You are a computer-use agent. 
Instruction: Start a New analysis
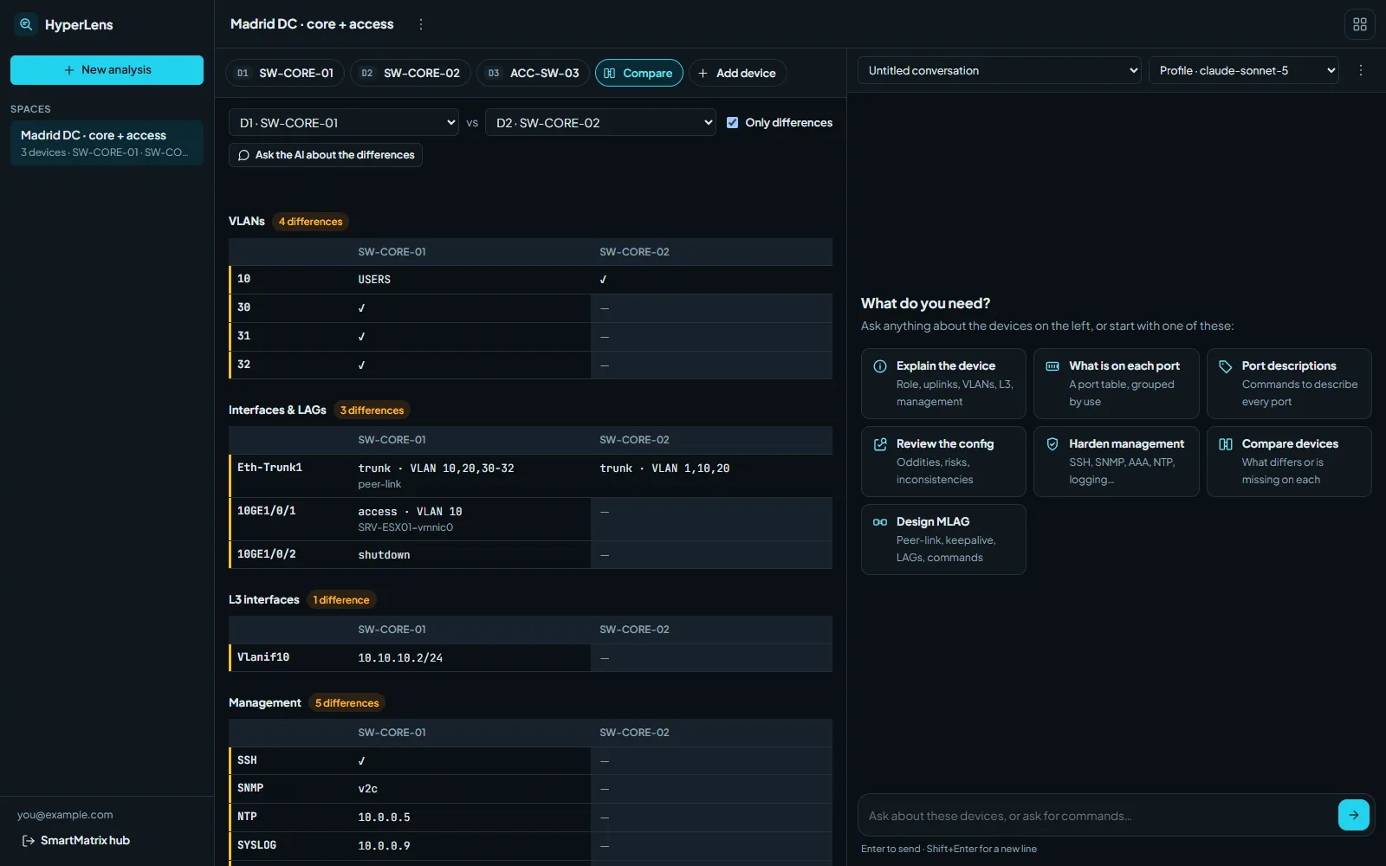[x=107, y=70]
